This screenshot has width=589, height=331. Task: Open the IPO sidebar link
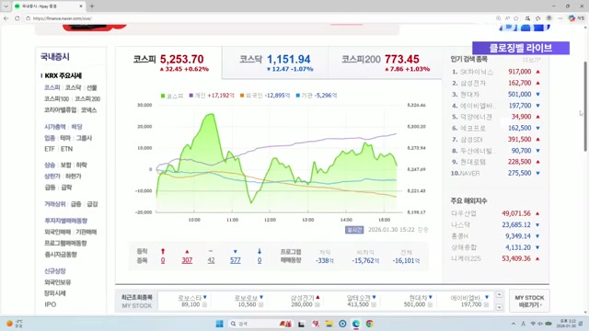click(x=50, y=304)
